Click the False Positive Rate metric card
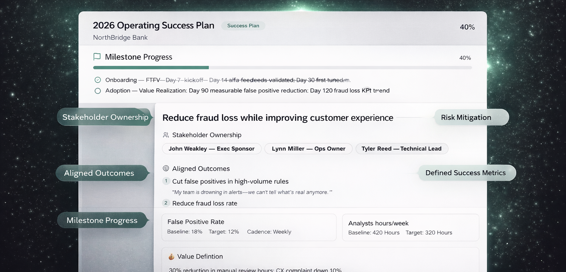The image size is (566, 272). 249,227
